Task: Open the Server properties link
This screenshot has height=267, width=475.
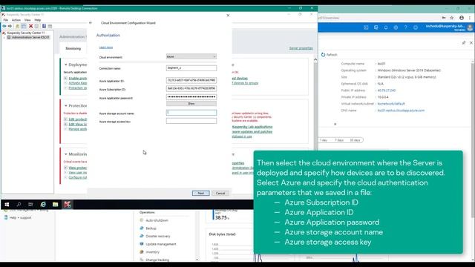Action: [301, 48]
